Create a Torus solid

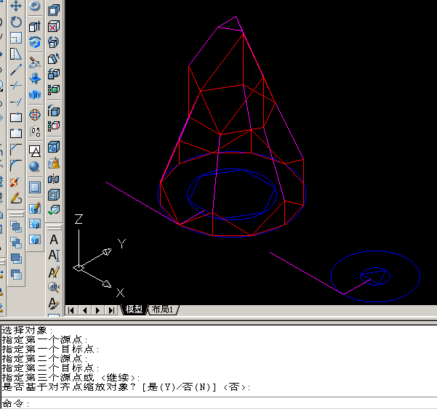35,6
